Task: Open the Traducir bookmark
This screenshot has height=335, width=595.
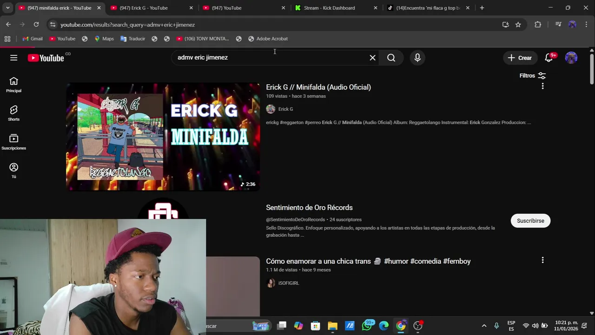Action: point(132,39)
